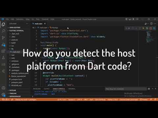Screen dimensions: 158x118
Task: Expand the build folder
Action: click(x=13, y=43)
